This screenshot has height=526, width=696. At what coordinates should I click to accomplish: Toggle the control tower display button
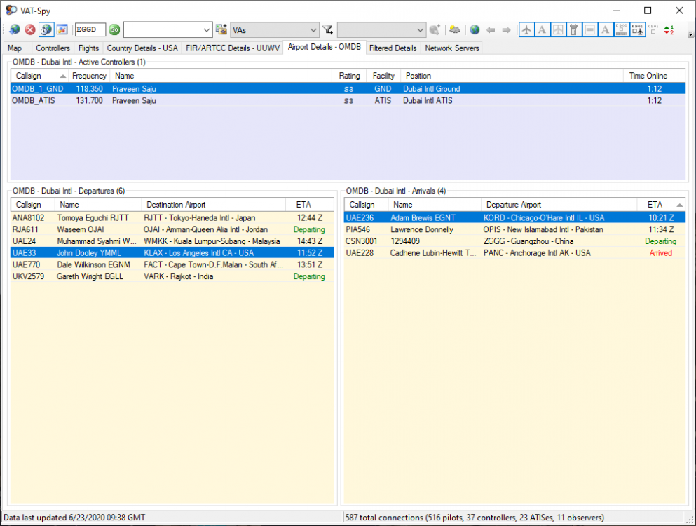[573, 29]
